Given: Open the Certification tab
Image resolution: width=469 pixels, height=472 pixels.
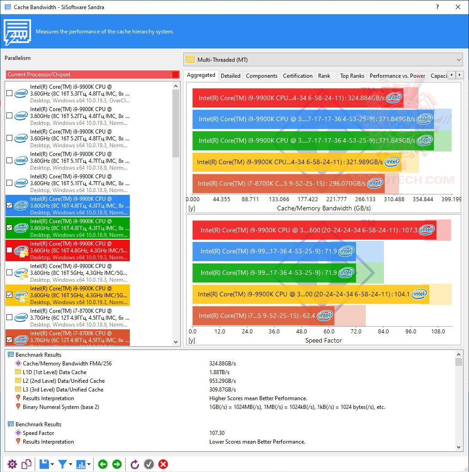Looking at the screenshot, I should [x=298, y=76].
